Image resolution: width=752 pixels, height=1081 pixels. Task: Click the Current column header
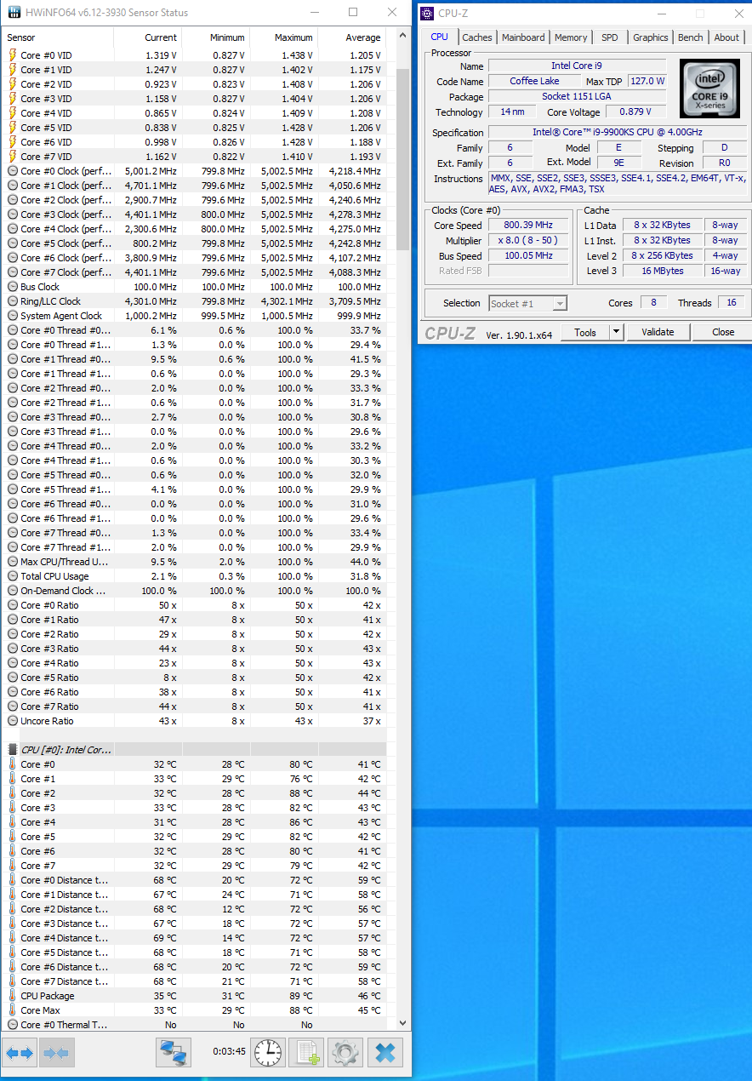coord(148,37)
